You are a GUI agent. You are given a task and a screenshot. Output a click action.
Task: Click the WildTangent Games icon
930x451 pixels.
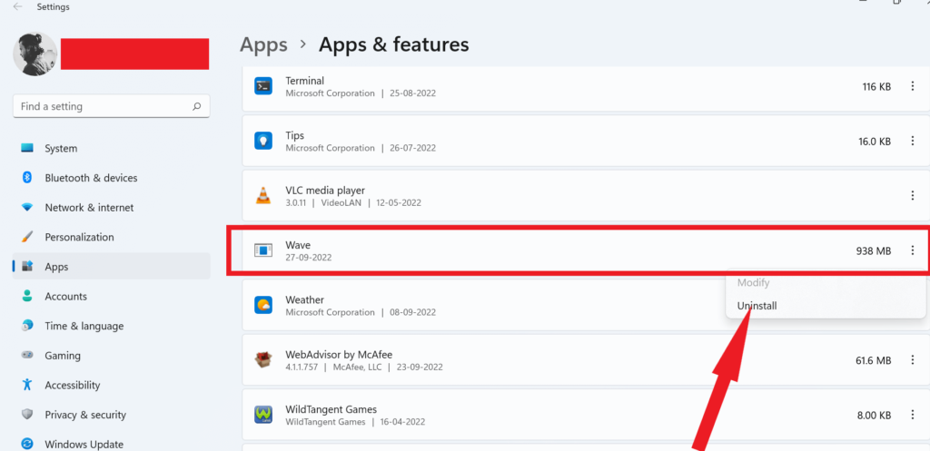(x=263, y=415)
